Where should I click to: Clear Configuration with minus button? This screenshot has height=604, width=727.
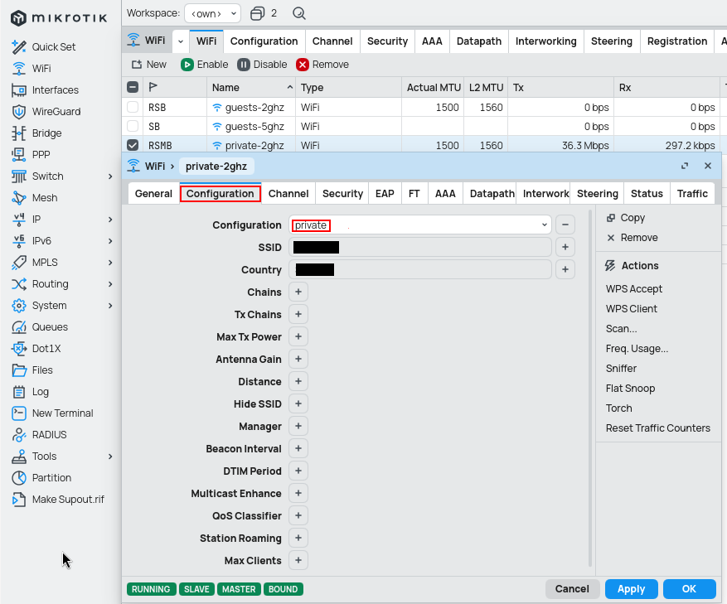(565, 225)
